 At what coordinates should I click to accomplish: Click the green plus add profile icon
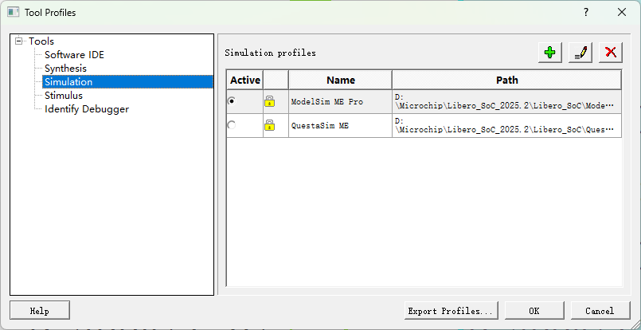tap(550, 53)
